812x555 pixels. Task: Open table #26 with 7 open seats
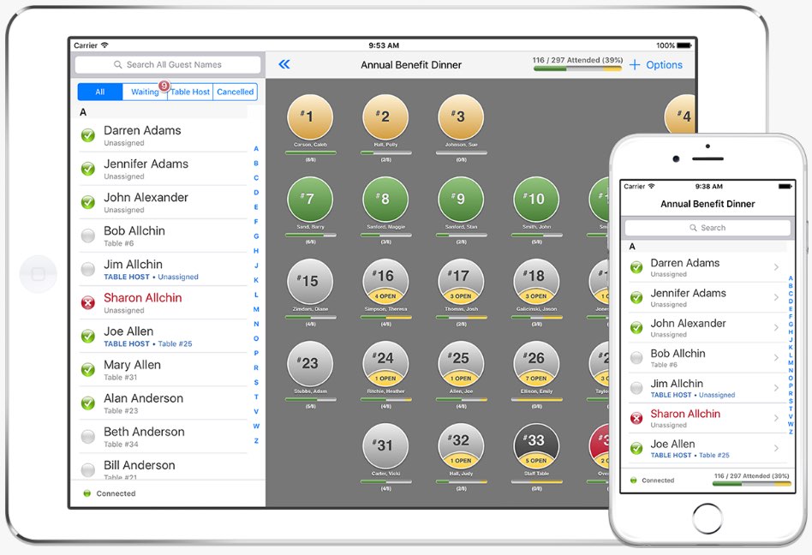pyautogui.click(x=536, y=364)
